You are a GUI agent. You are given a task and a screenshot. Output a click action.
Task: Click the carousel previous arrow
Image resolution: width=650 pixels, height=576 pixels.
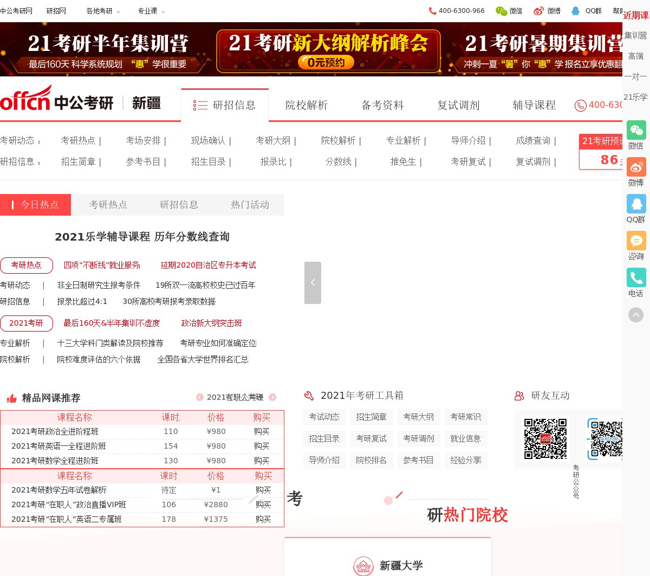coord(313,283)
